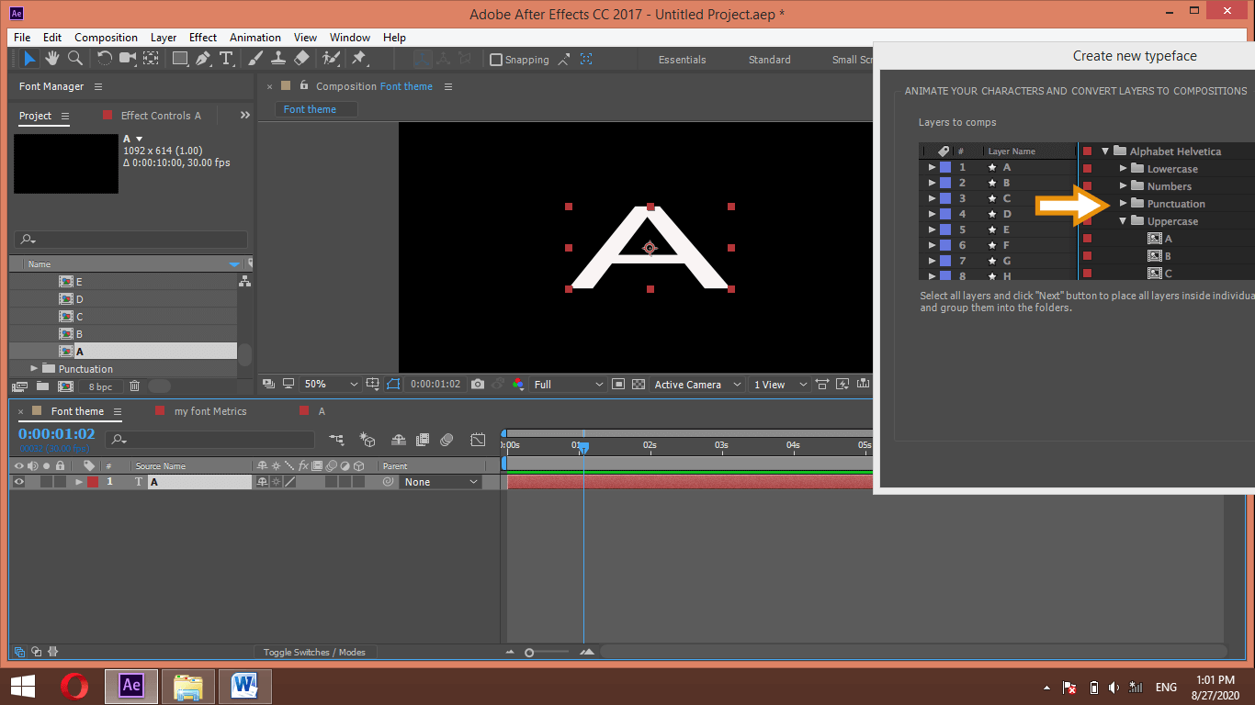Delete selected item with trash icon
Screen dimensions: 1255x705
135,386
